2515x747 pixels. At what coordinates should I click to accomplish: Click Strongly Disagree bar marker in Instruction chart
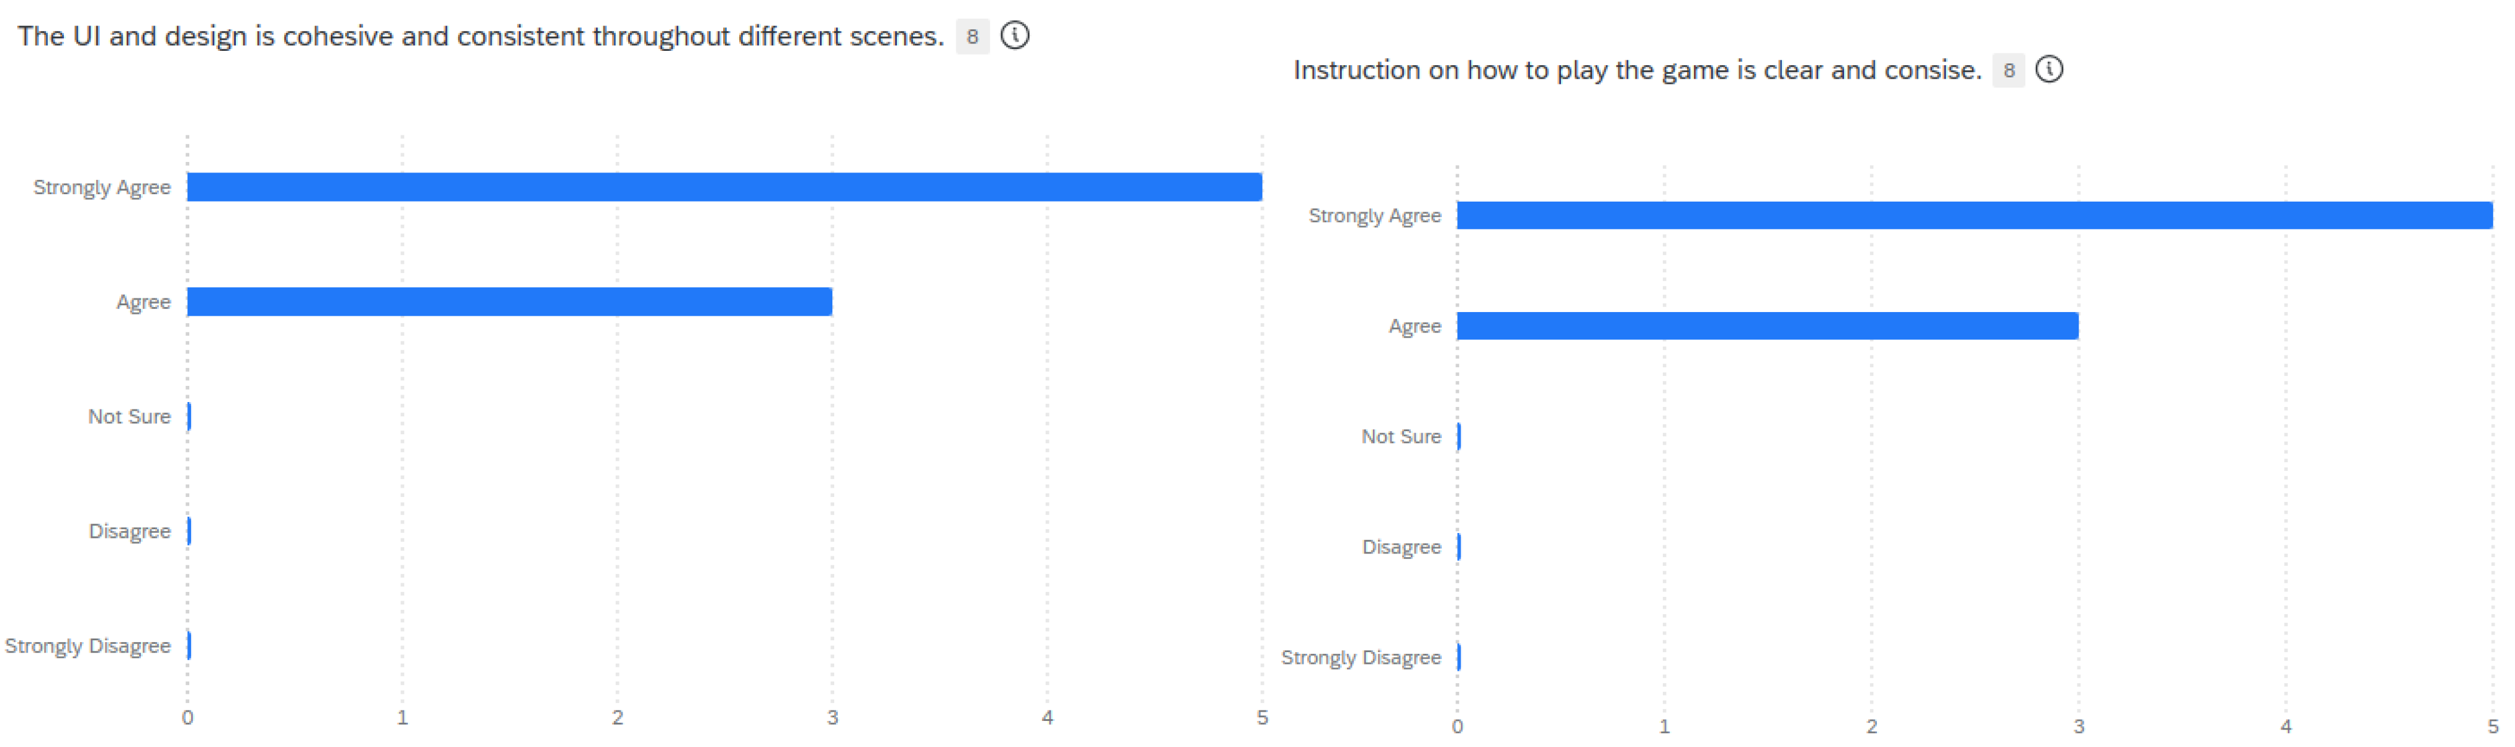coord(1459,657)
